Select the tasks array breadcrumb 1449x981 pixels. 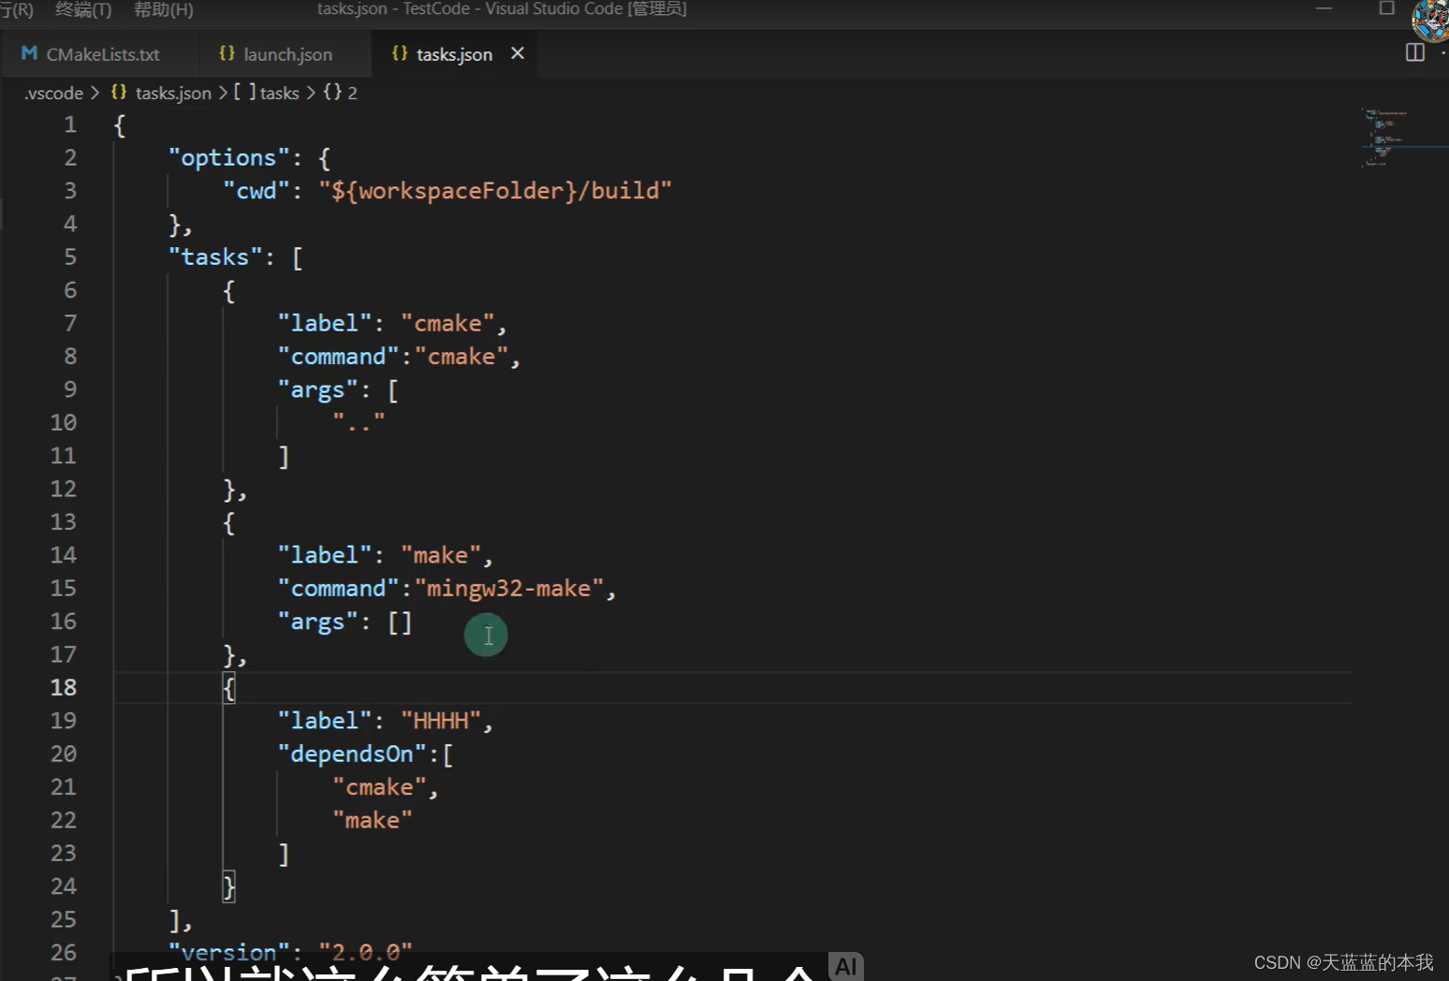pos(279,93)
